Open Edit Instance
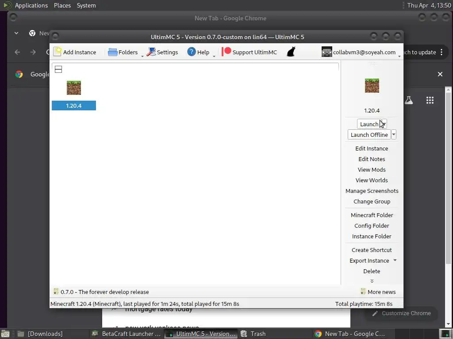453x339 pixels. (x=372, y=148)
